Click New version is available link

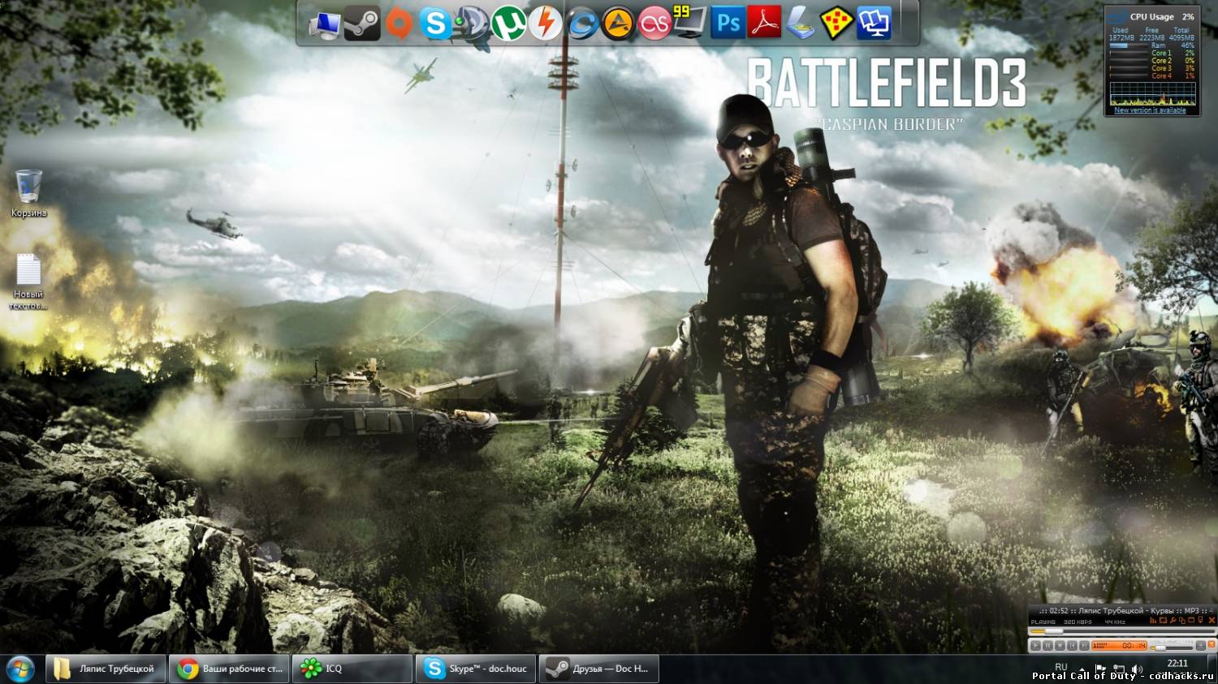(x=1150, y=110)
